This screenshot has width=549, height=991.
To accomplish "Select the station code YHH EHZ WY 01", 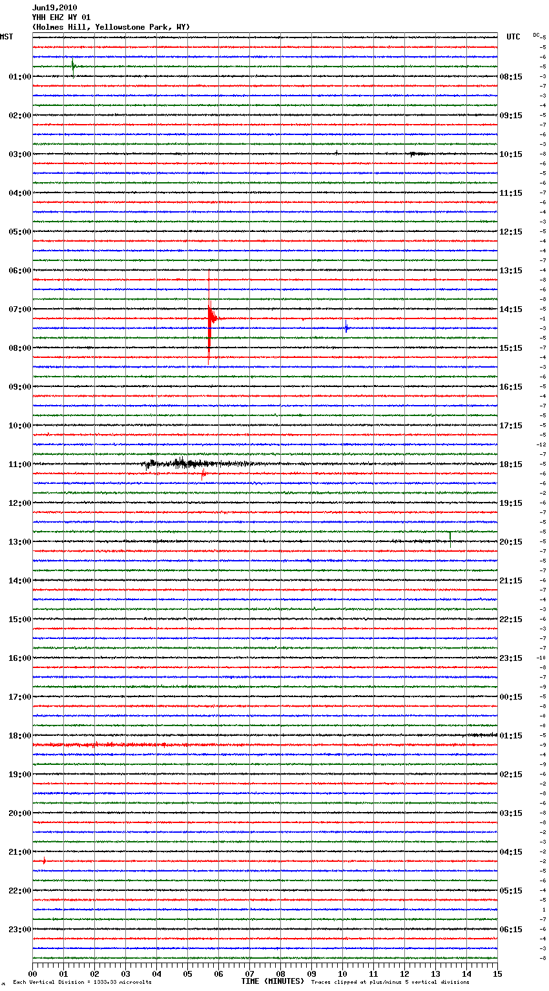I will pos(61,17).
